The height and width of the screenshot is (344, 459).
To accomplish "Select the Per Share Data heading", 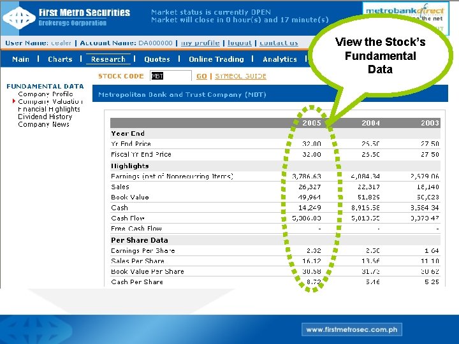I will pos(140,240).
